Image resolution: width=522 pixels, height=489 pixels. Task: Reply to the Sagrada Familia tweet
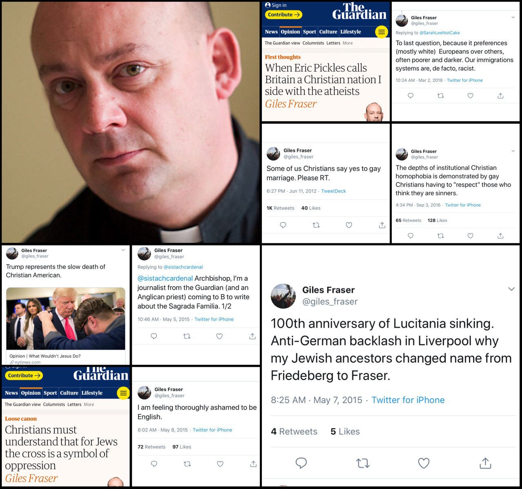[x=154, y=336]
